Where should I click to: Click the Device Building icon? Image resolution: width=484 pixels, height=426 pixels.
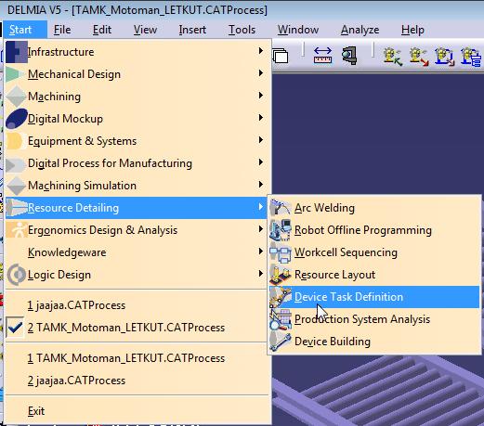[x=281, y=342]
